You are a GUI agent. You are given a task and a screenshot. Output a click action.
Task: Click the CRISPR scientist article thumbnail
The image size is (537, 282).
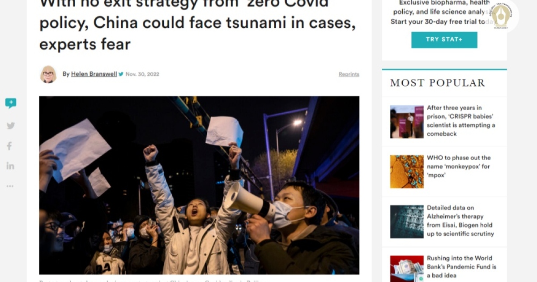(x=407, y=122)
